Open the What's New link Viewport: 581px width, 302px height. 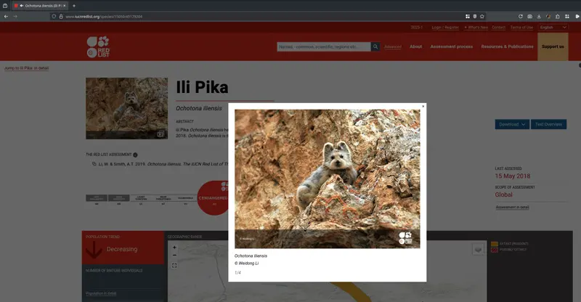476,28
